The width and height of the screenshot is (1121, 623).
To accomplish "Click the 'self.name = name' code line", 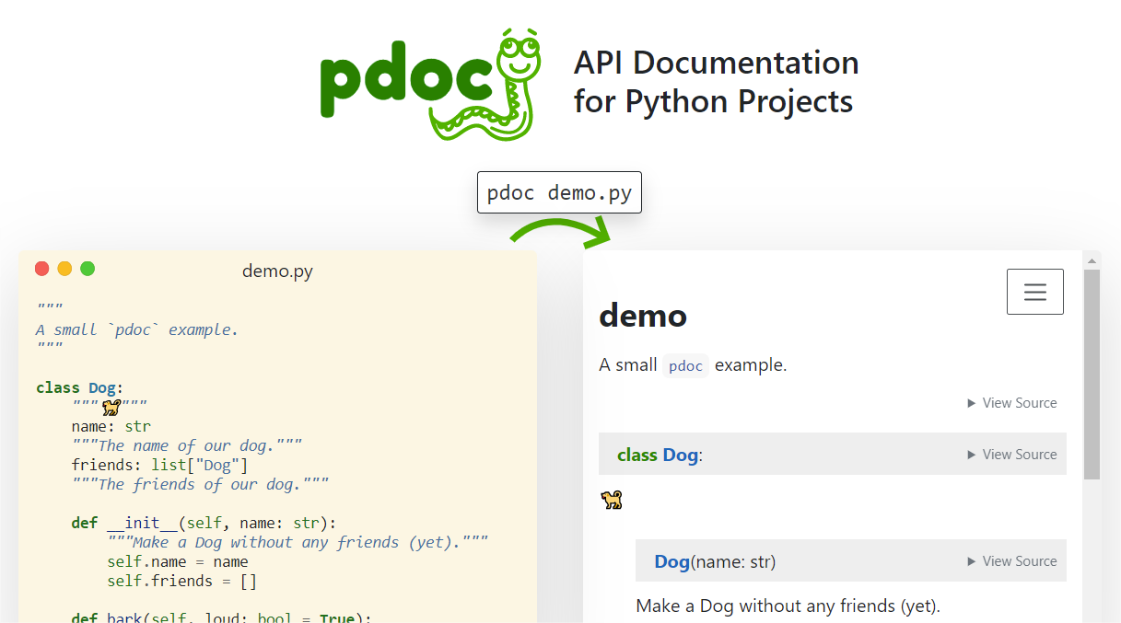I will pos(178,562).
